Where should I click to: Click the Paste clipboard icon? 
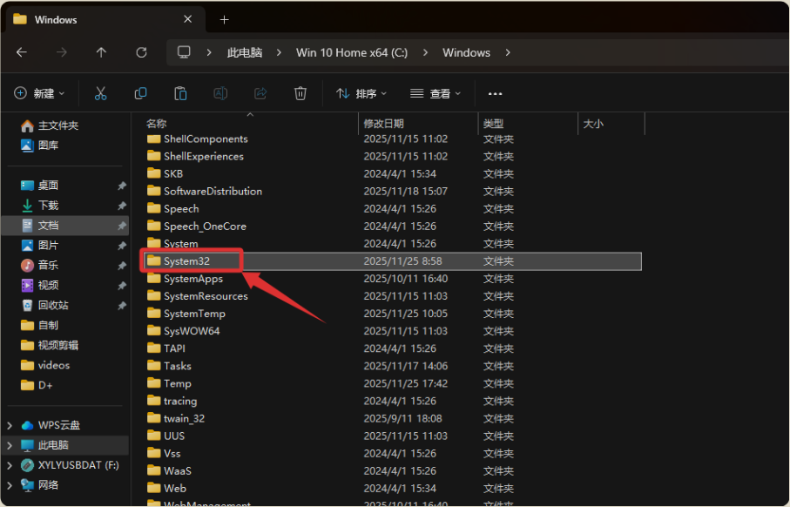pos(180,93)
